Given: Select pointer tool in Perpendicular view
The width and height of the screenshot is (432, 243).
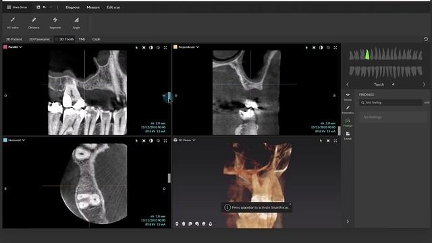Looking at the screenshot, I should 306,47.
